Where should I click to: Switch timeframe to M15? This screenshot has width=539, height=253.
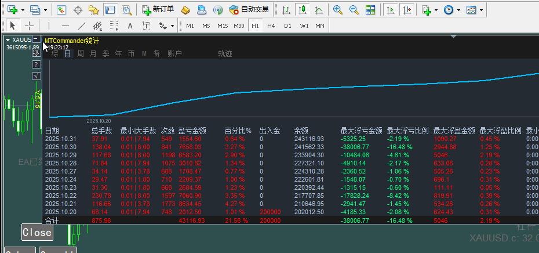223,26
